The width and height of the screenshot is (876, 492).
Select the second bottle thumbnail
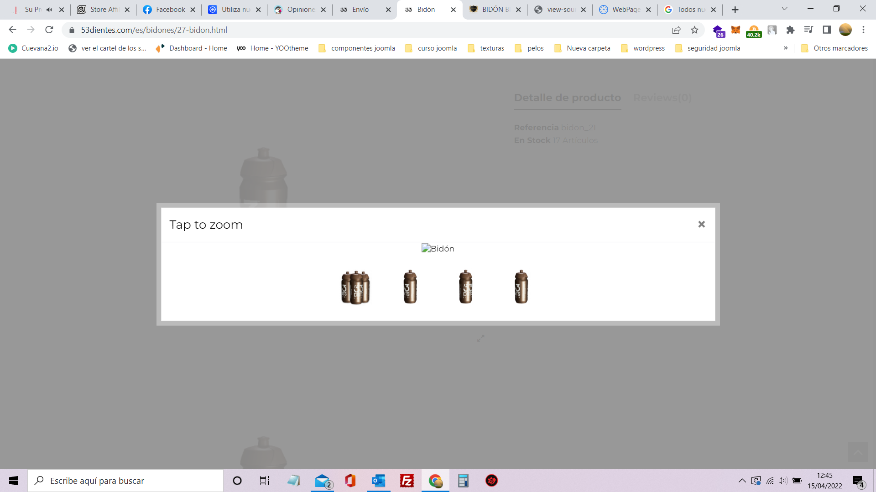(410, 287)
